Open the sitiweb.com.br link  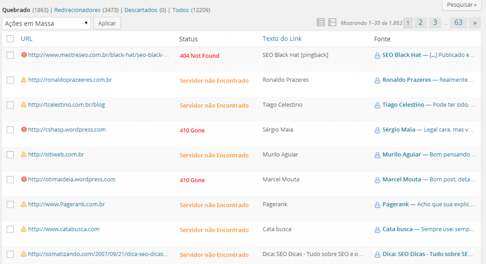pos(56,154)
